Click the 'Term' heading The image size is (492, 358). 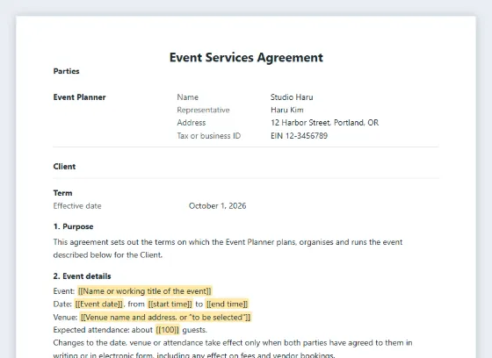62,193
